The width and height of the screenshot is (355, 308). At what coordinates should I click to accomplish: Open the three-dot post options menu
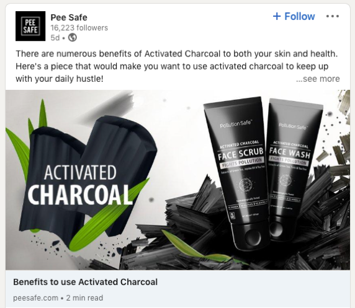tap(333, 16)
